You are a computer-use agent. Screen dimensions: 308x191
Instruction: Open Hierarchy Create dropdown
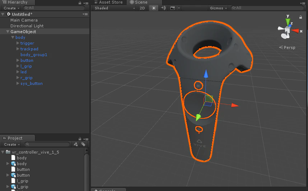[x=11, y=8]
